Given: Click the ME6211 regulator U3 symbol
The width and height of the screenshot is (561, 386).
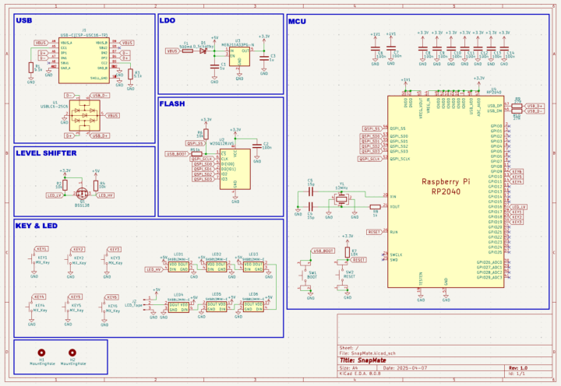Looking at the screenshot, I should 238,54.
